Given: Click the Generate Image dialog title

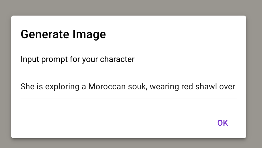Looking at the screenshot, I should (63, 34).
